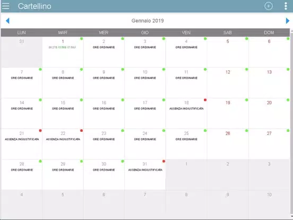
Task: Select day number 16 in January
Action: 104,103
